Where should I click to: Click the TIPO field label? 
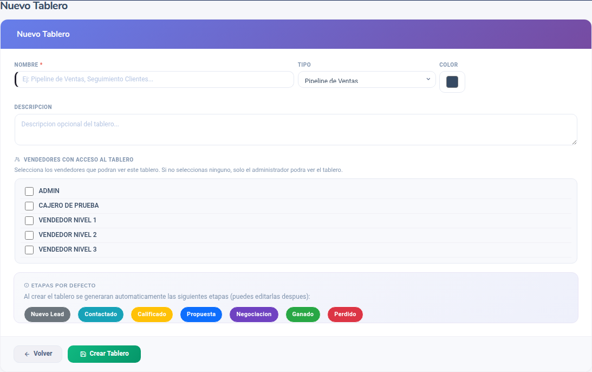tap(304, 65)
